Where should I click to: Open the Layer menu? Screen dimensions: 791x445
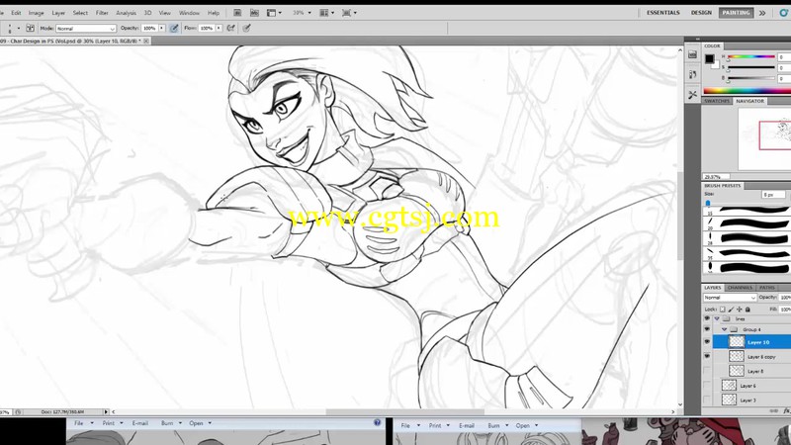coord(58,13)
